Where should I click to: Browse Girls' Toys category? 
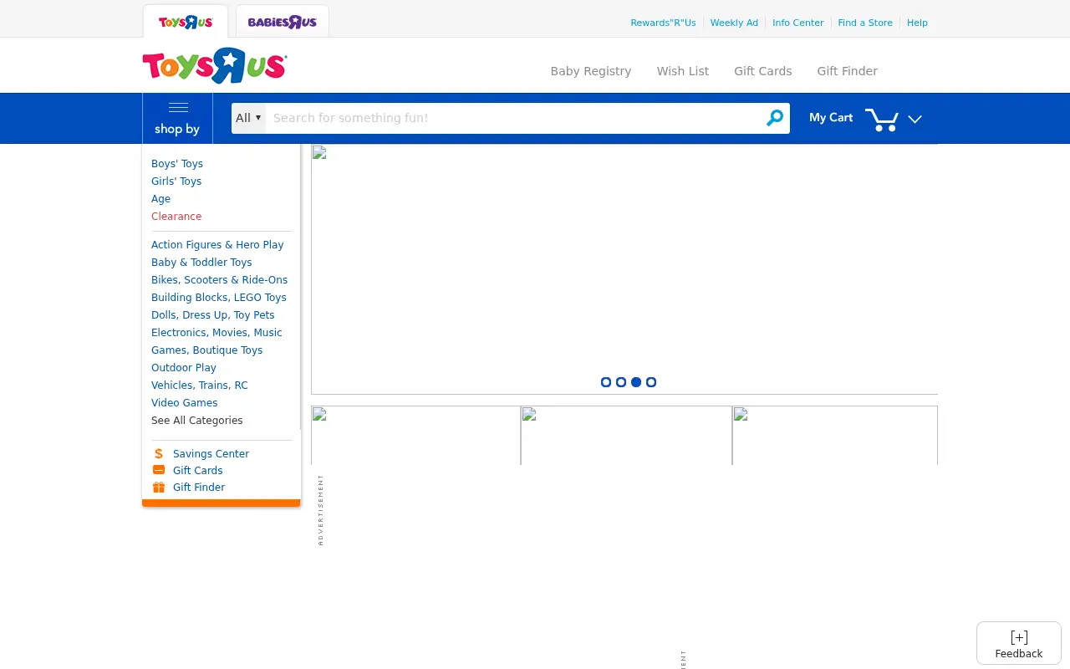(176, 181)
